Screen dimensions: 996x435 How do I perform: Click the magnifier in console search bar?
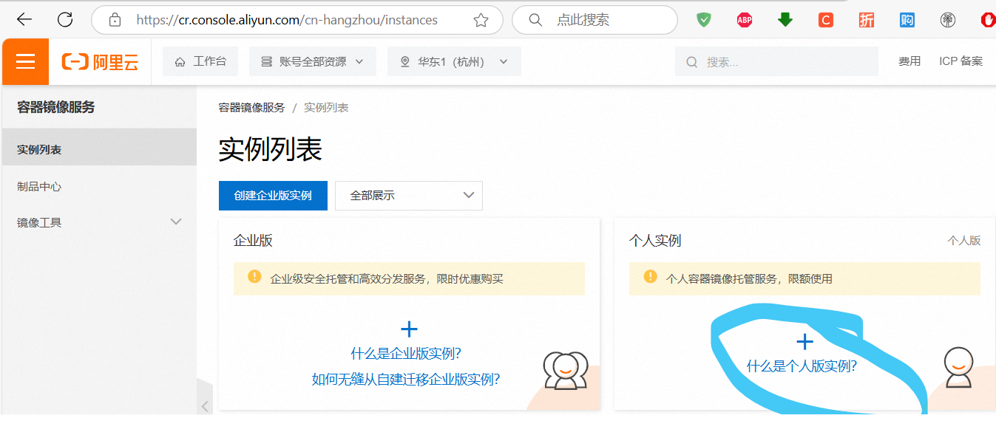coord(692,62)
